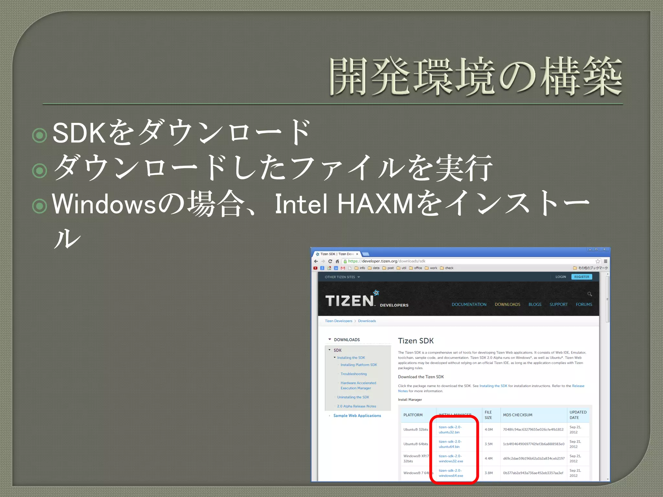Screen dimensions: 663x497
Task: Open the post bookmarks folder
Action: [388, 268]
